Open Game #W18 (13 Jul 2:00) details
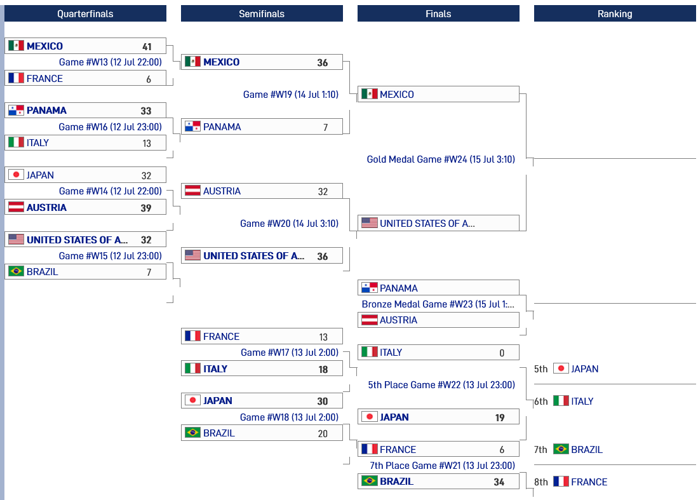This screenshot has width=698, height=500. click(290, 417)
